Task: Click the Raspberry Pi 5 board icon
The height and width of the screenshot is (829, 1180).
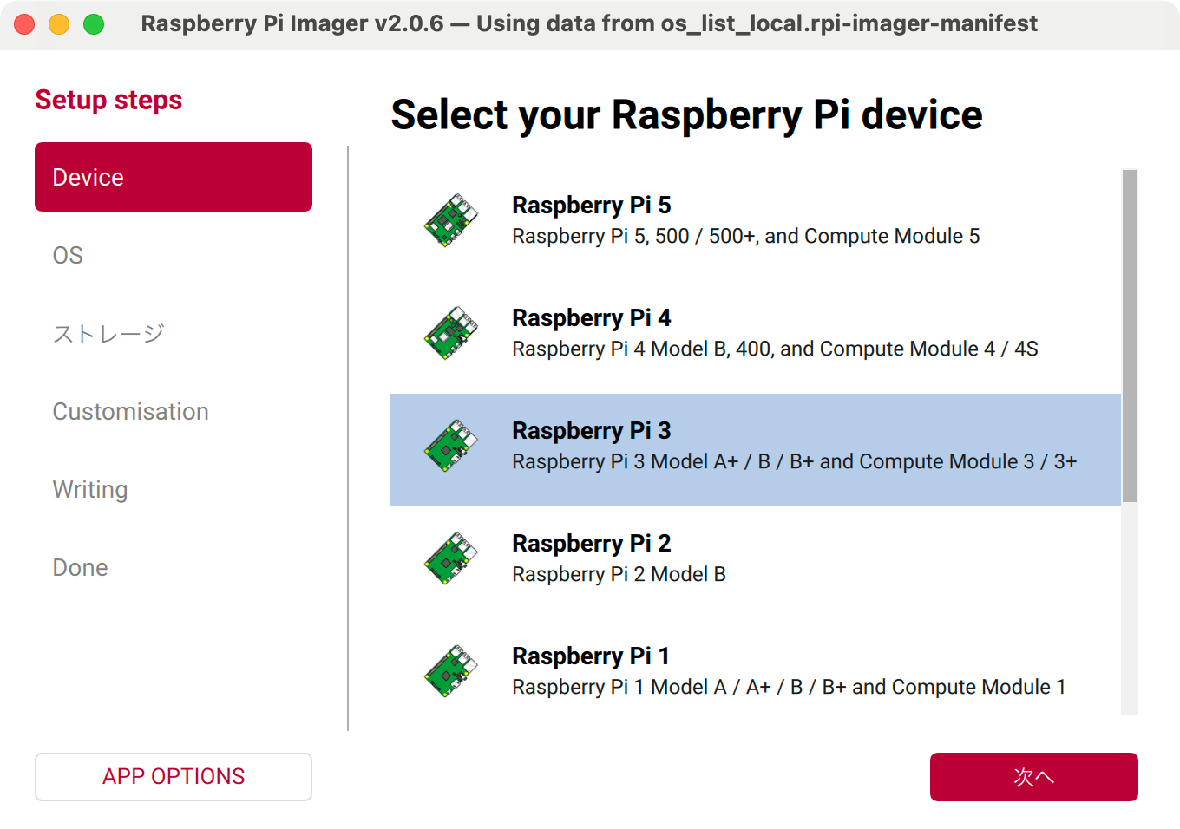Action: pyautogui.click(x=451, y=220)
